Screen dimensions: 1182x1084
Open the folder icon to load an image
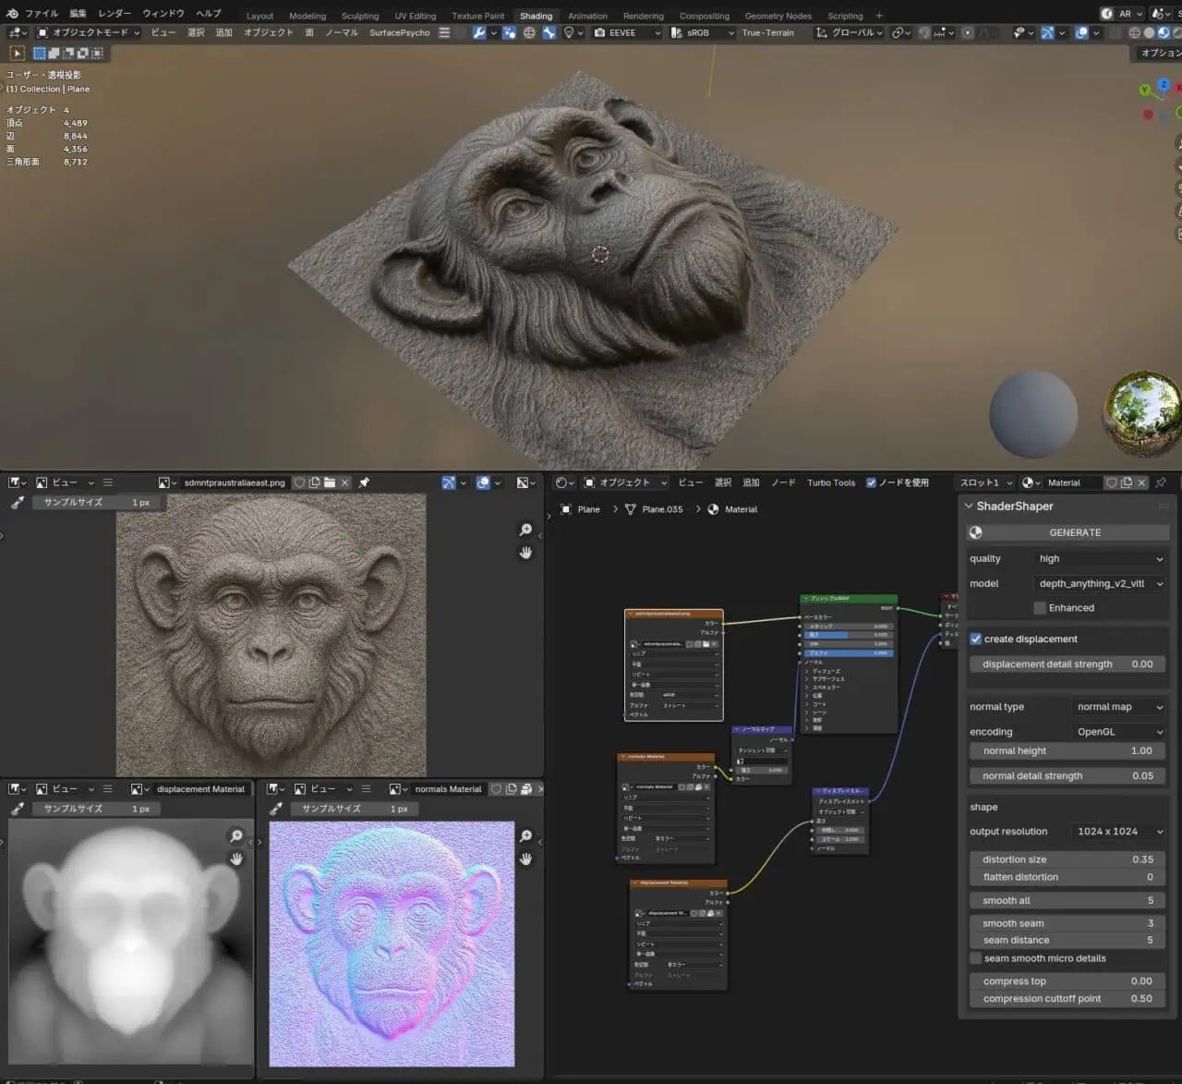click(x=330, y=482)
